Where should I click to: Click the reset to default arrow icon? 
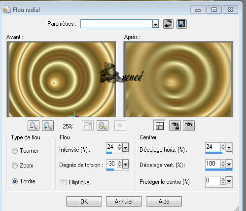(168, 24)
